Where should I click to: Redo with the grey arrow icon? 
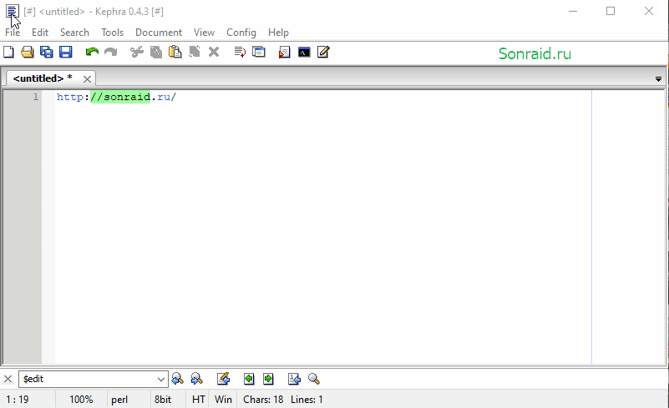click(111, 52)
